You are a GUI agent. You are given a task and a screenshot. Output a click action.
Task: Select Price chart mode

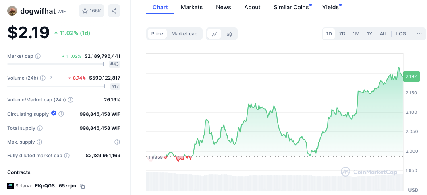(157, 34)
